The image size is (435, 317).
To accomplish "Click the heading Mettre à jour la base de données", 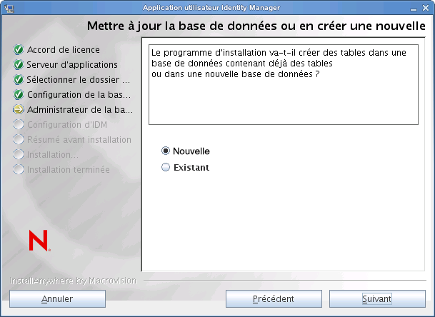I will tap(256, 26).
